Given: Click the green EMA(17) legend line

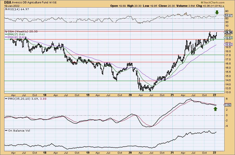Looking at the screenshot, I should [x=6, y=34].
